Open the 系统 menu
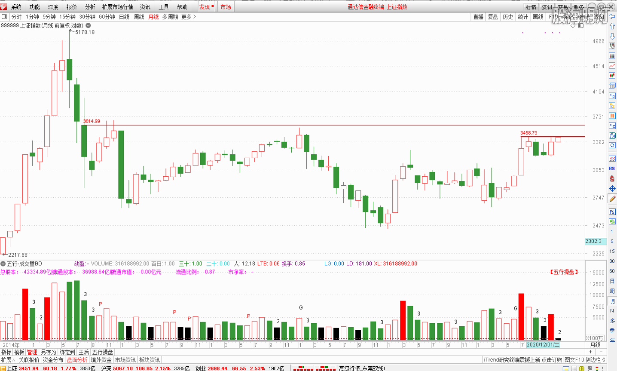617x371 pixels. point(16,7)
